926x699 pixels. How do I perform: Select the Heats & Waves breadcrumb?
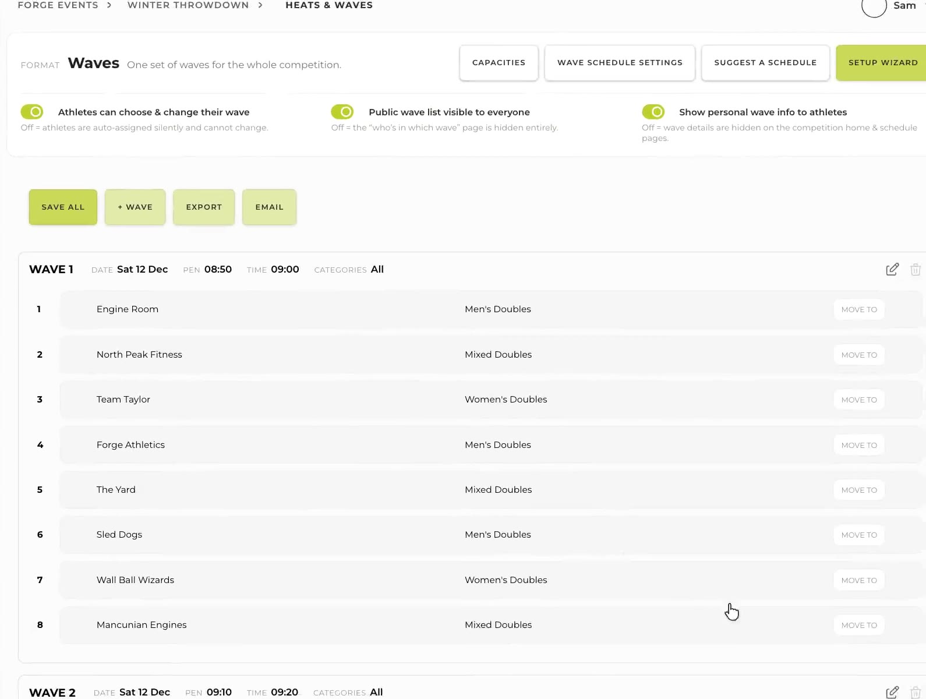click(329, 5)
